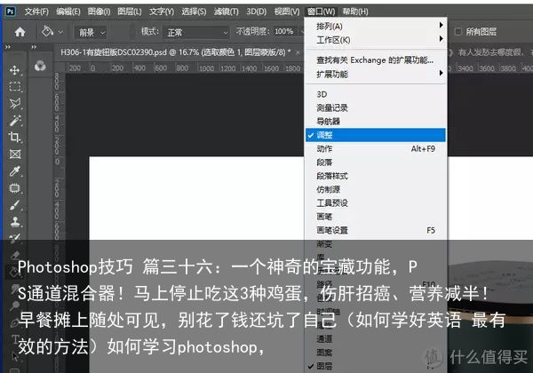Click the Photoshop Ps logo icon
The image size is (533, 373).
coord(11,12)
